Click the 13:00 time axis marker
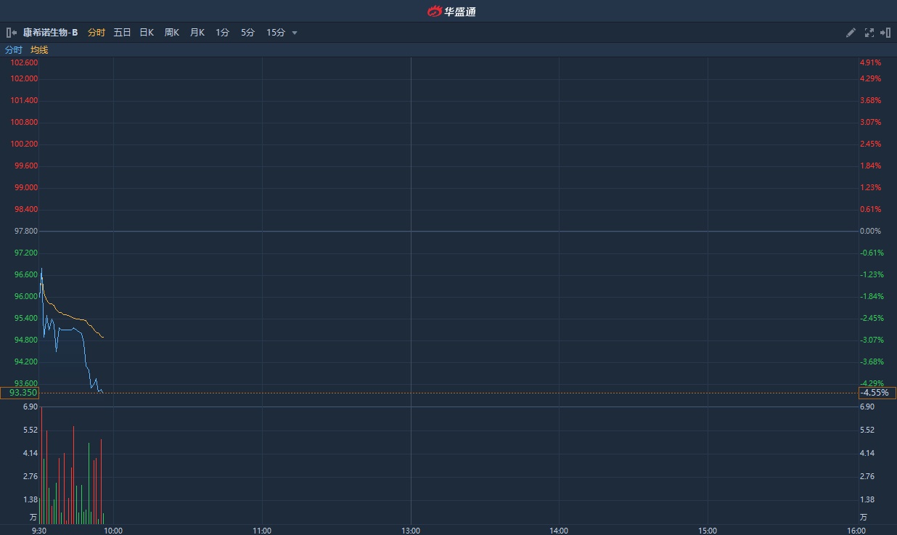 coord(411,531)
